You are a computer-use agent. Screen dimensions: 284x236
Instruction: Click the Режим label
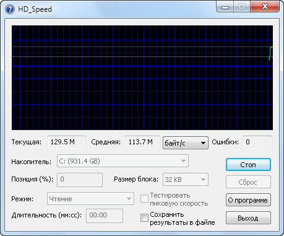pos(22,199)
